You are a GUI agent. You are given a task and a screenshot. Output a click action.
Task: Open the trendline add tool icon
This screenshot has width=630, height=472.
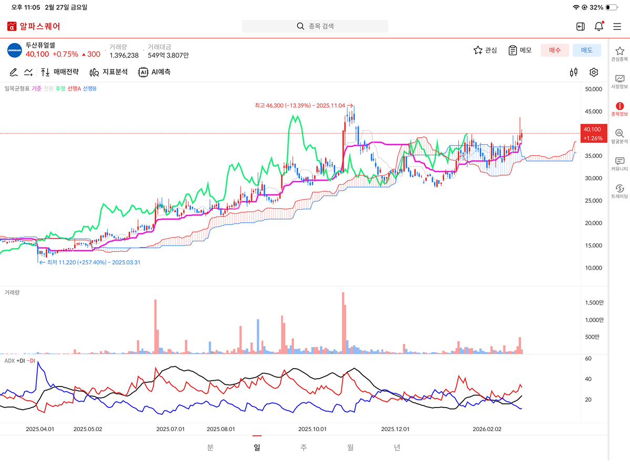coord(29,72)
